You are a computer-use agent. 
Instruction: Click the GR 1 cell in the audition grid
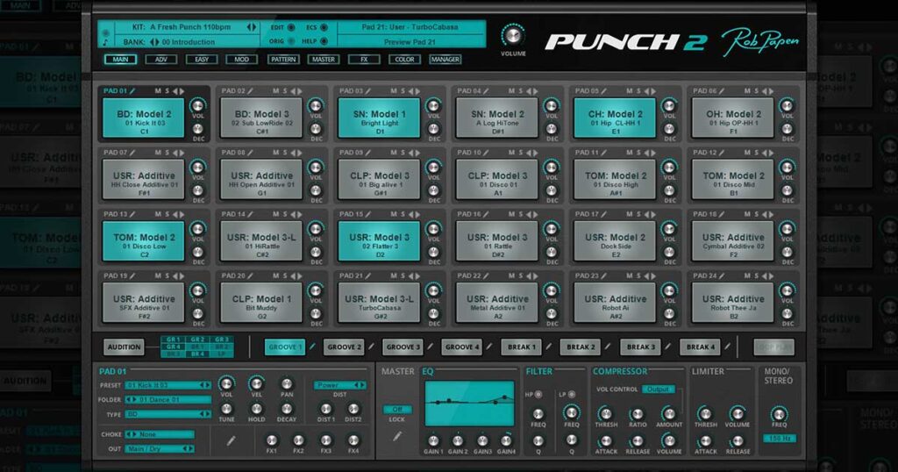tap(173, 340)
